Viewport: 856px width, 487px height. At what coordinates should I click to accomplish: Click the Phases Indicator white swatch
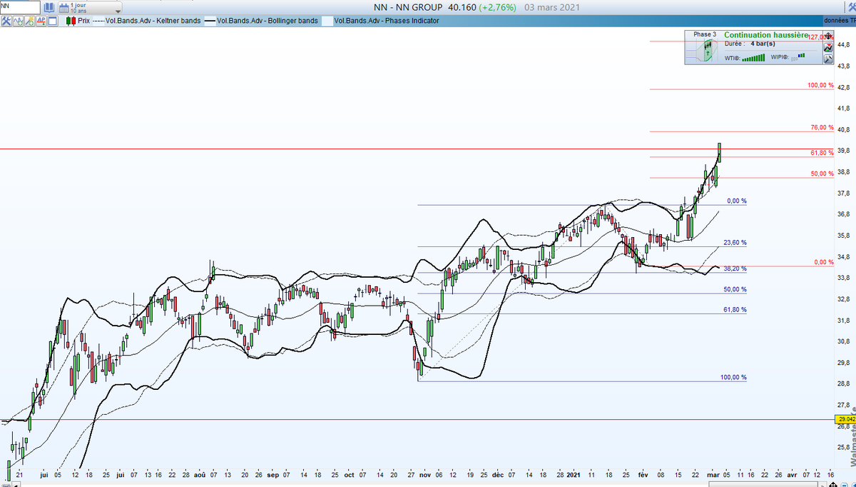pyautogui.click(x=327, y=21)
